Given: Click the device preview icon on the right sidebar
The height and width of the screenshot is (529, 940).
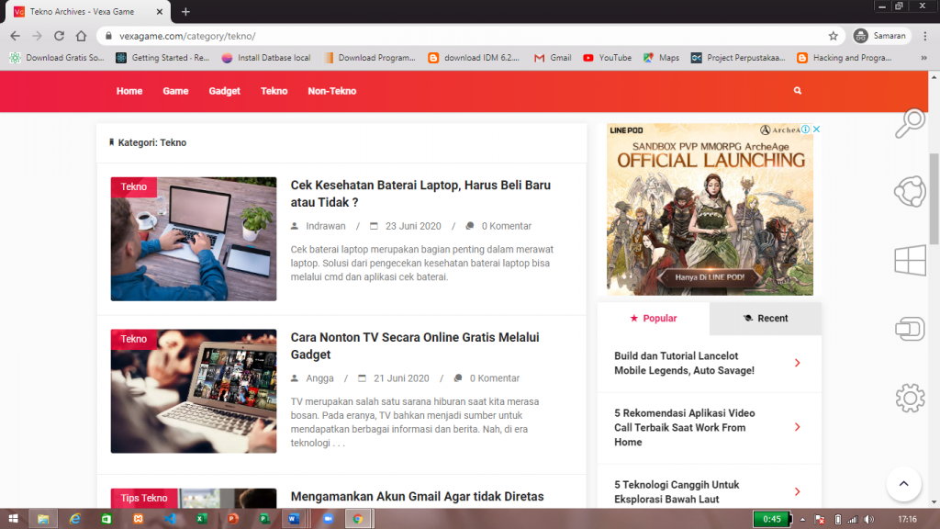Looking at the screenshot, I should click(909, 329).
